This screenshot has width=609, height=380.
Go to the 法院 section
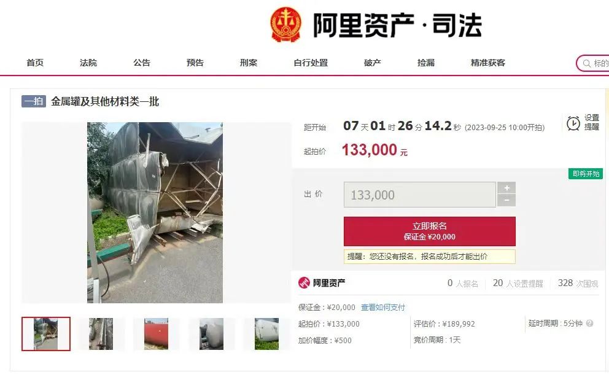pyautogui.click(x=88, y=63)
